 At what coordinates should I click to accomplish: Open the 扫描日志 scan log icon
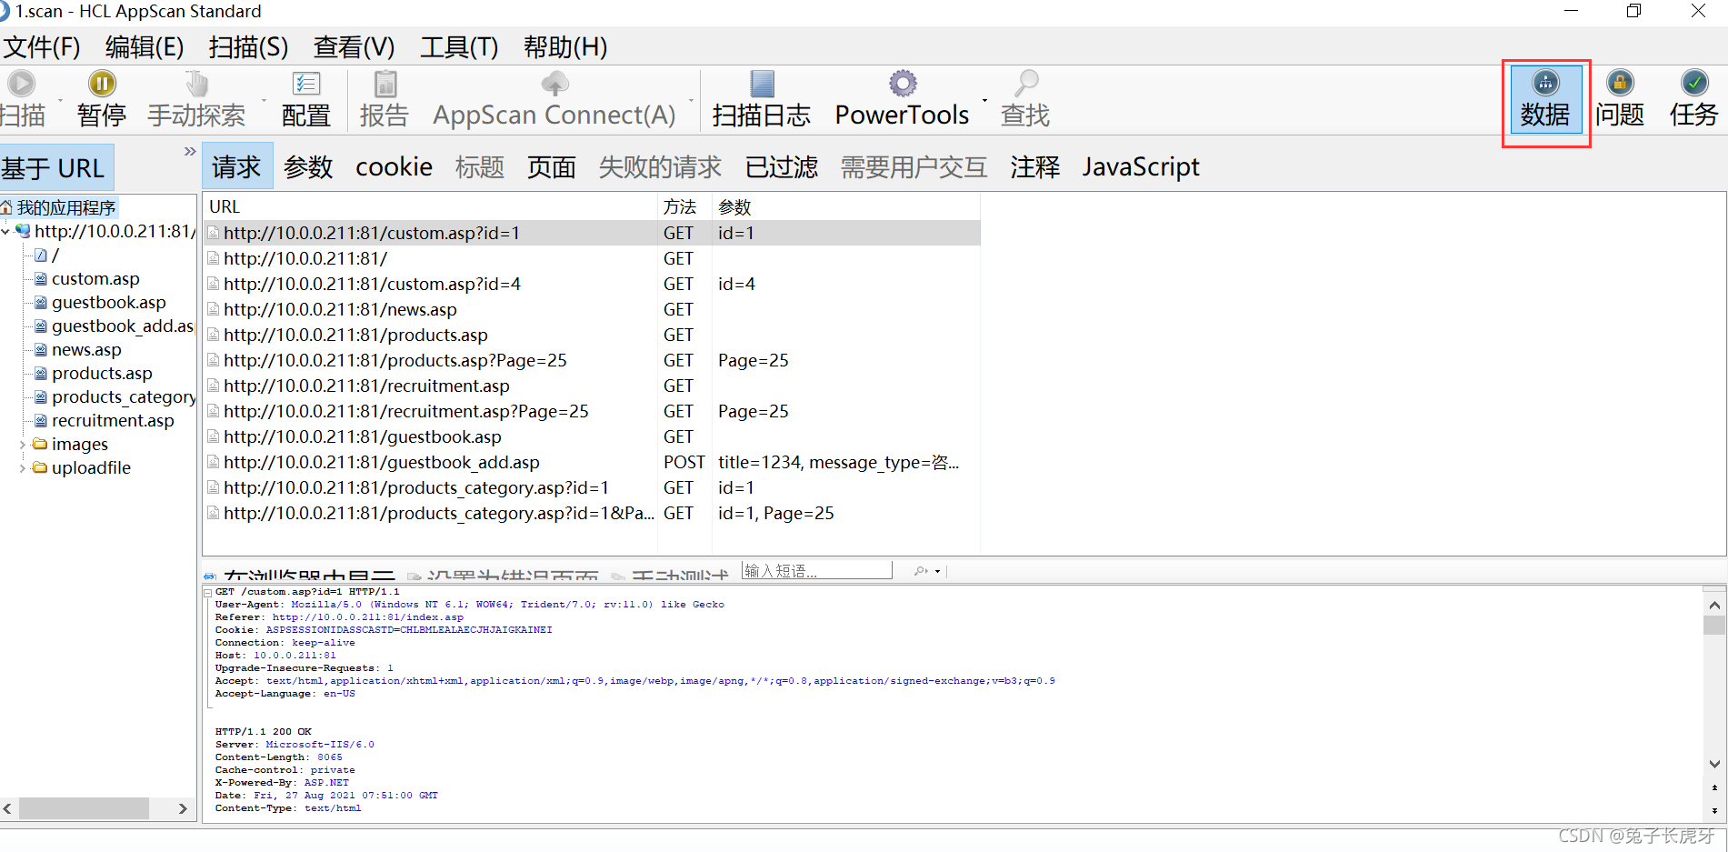762,84
